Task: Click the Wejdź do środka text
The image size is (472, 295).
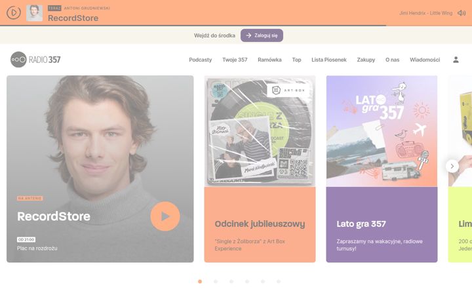Action: tap(214, 35)
